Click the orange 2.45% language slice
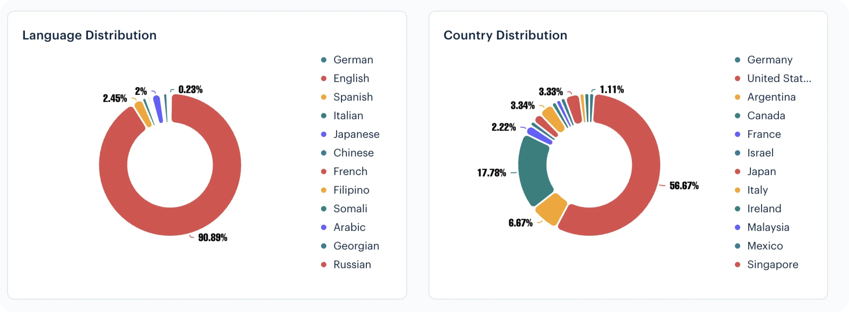The height and width of the screenshot is (312, 849). pos(143,114)
